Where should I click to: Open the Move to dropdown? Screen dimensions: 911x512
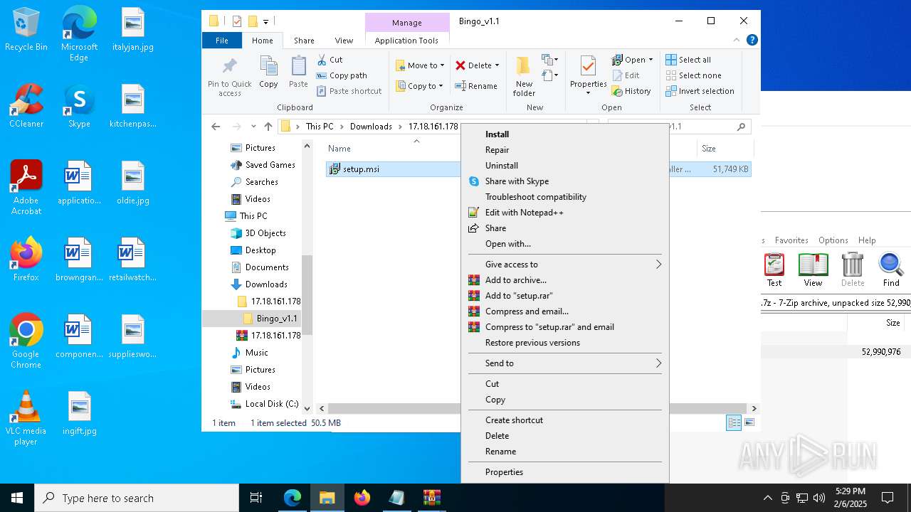[420, 65]
